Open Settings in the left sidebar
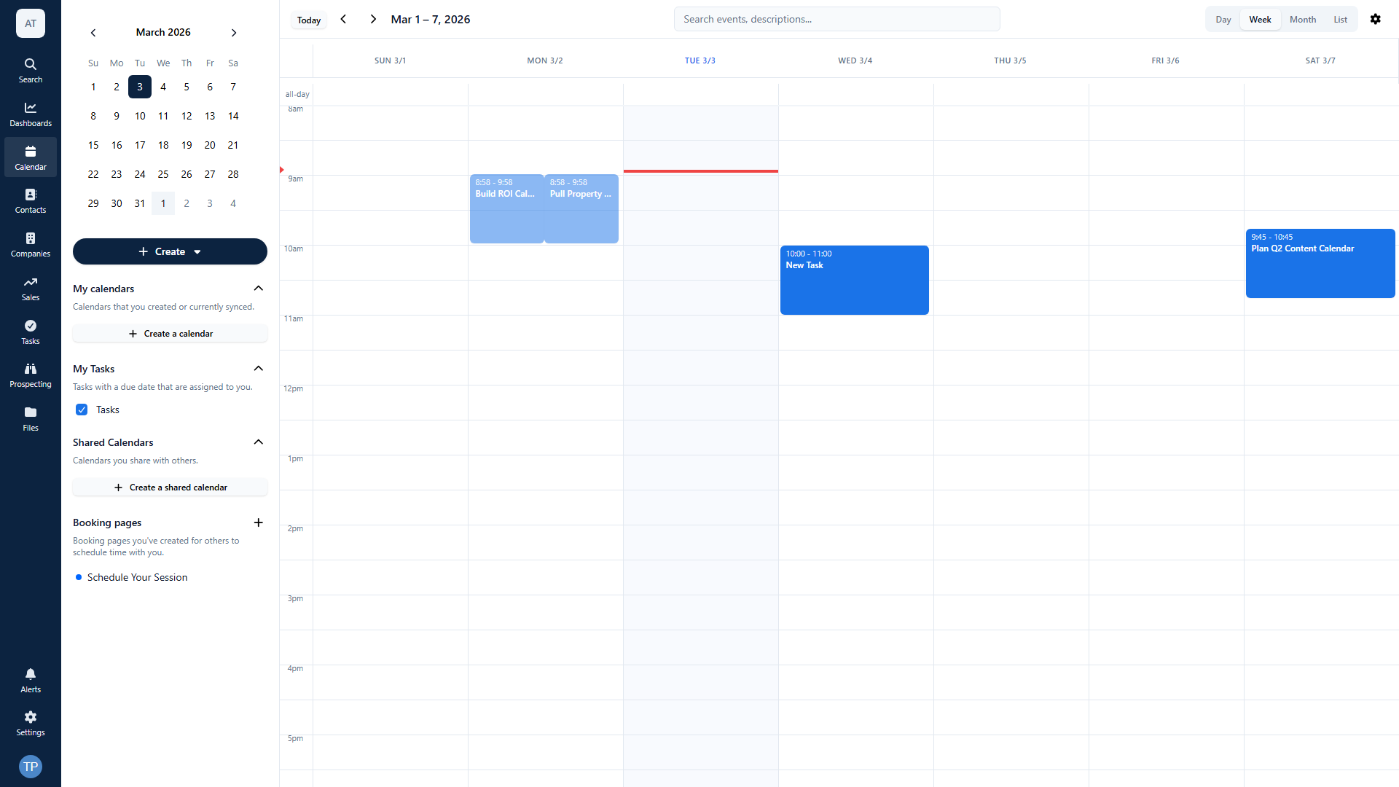This screenshot has height=787, width=1399. [x=31, y=724]
